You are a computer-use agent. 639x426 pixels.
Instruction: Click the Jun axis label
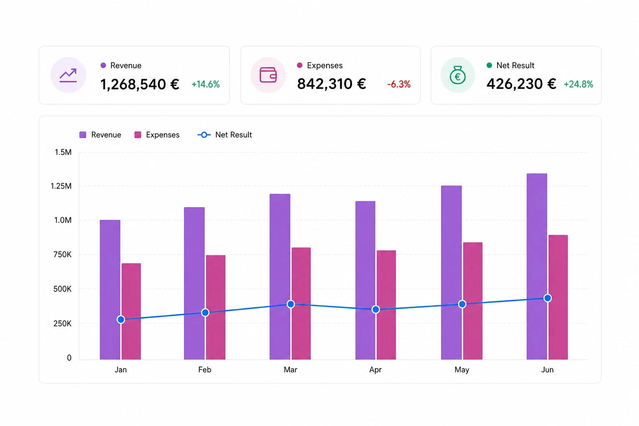coord(547,370)
